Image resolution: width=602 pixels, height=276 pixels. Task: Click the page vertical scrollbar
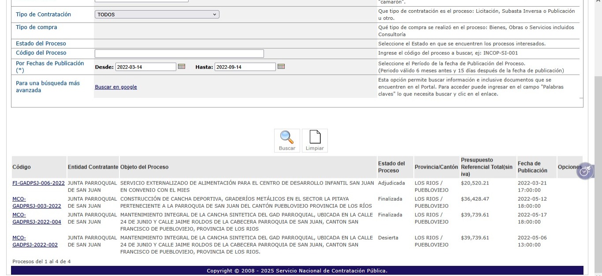pos(598,132)
